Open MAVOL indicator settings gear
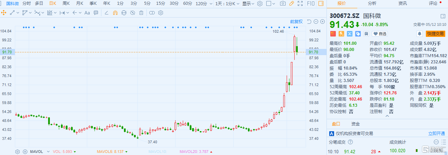448x155 pixels. point(17,152)
